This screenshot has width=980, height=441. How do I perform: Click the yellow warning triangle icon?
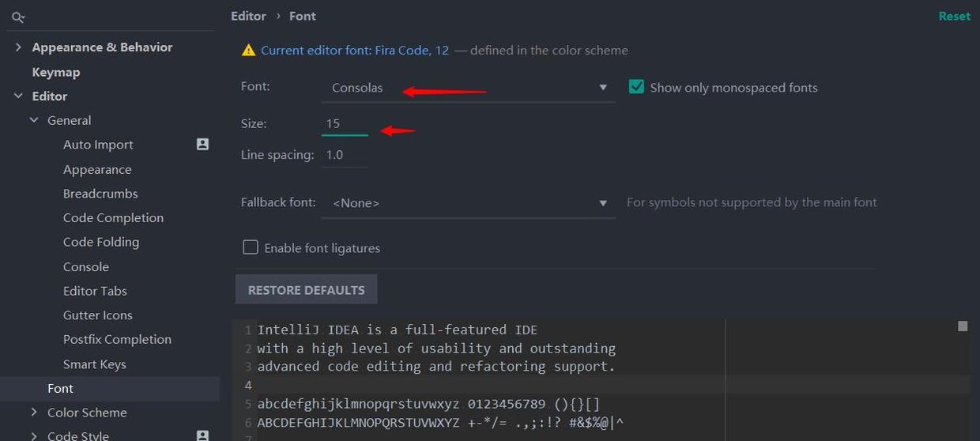click(x=248, y=51)
